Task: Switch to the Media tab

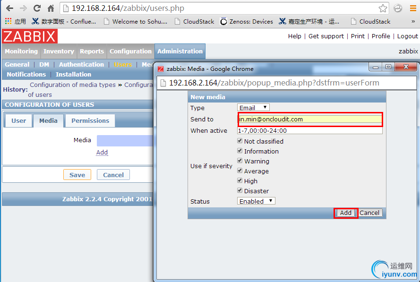Action: (x=49, y=121)
